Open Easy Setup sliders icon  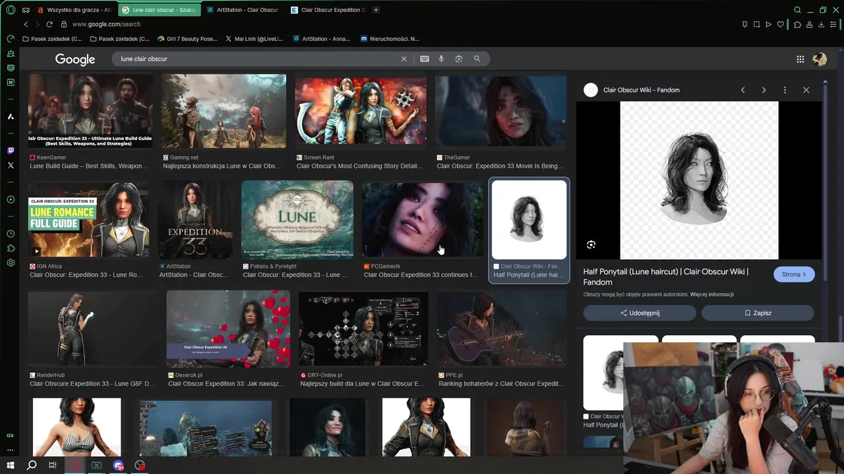pyautogui.click(x=834, y=24)
